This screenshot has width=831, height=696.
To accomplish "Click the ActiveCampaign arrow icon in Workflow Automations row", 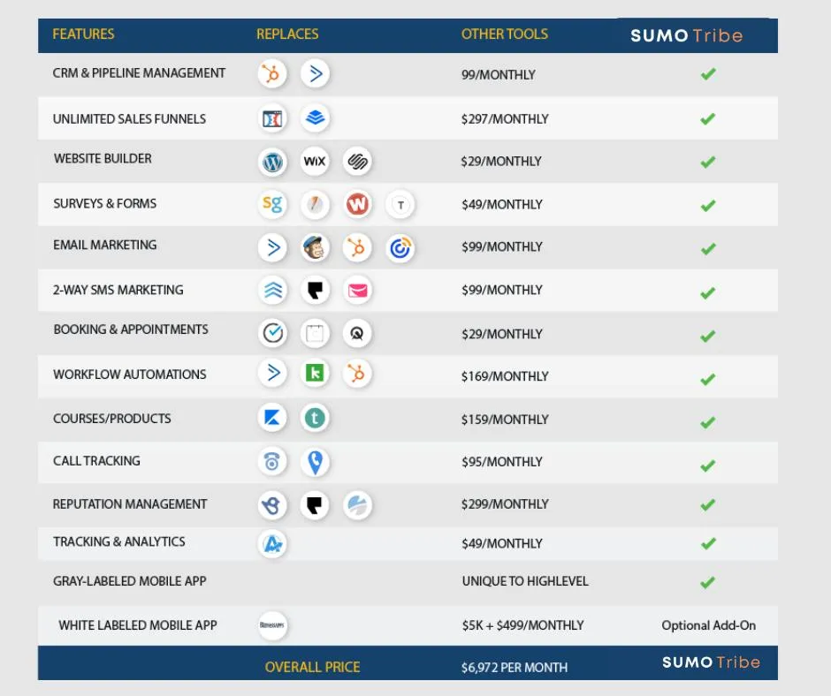I will point(272,373).
